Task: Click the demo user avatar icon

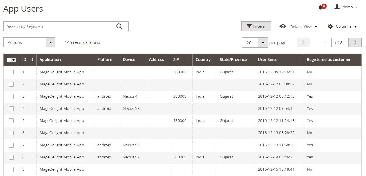Action: (337, 7)
